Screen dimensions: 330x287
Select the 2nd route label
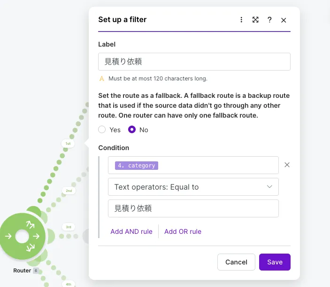coord(69,191)
